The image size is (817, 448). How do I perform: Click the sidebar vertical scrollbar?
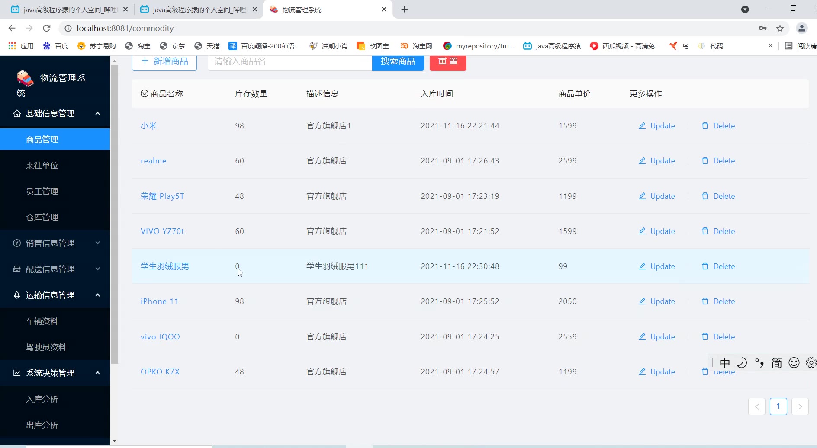coord(114,214)
